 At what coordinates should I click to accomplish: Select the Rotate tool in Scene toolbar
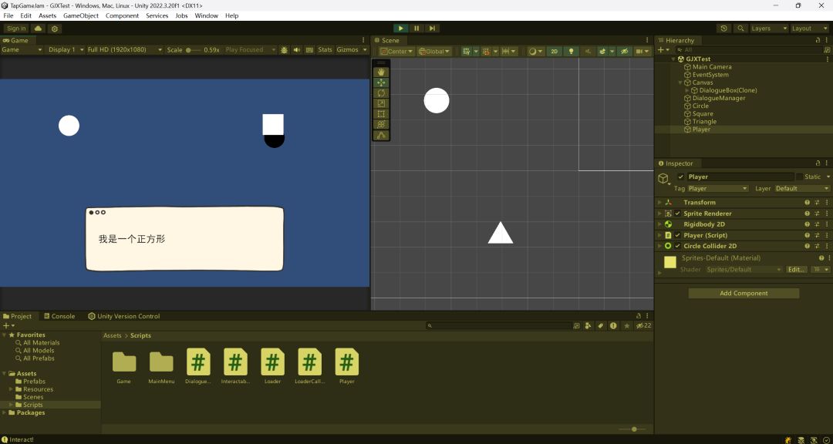pyautogui.click(x=381, y=92)
